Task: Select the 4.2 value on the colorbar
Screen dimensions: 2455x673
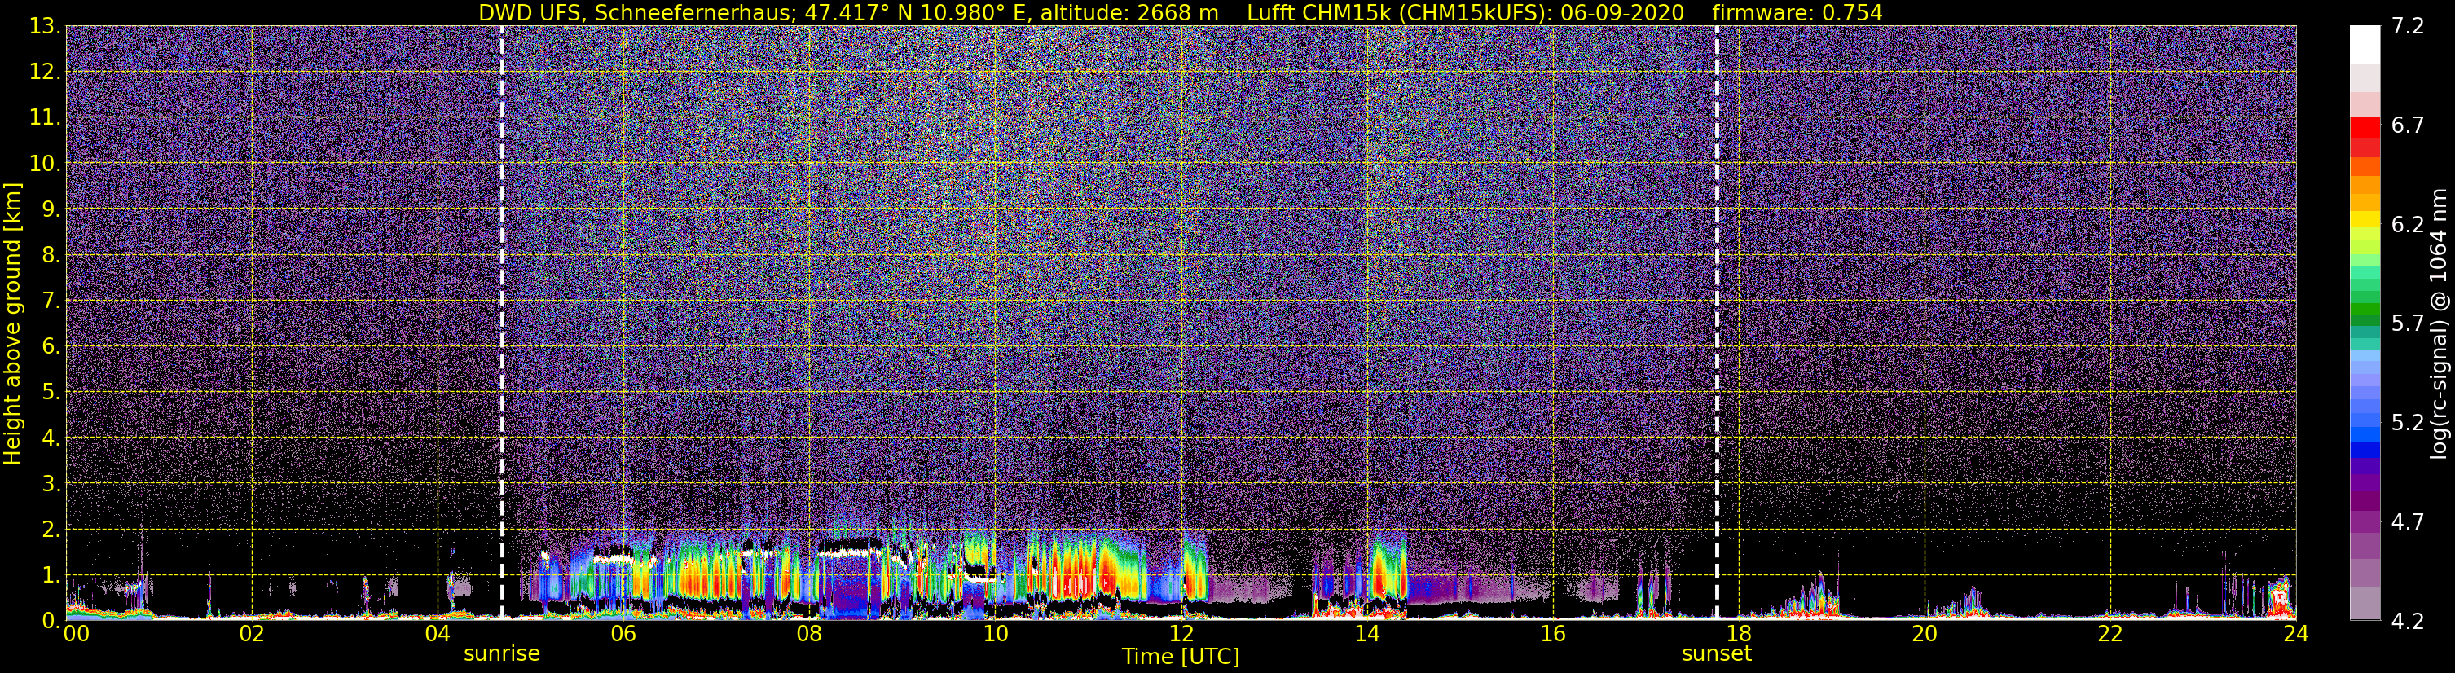Action: point(2408,622)
